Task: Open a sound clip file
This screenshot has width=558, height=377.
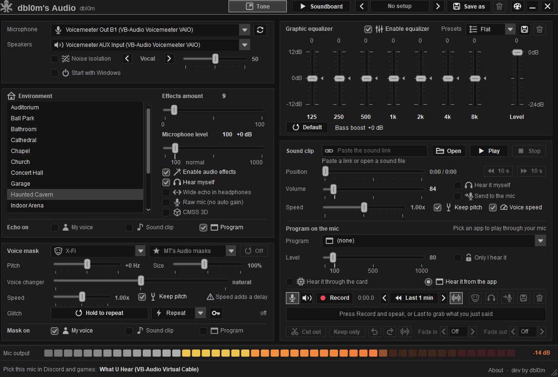Action: pyautogui.click(x=449, y=151)
